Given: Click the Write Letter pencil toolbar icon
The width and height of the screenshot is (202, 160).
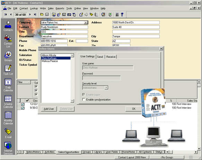Looking at the screenshot, I should coord(81,14).
